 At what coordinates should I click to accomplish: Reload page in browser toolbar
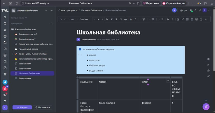tap(17, 3)
